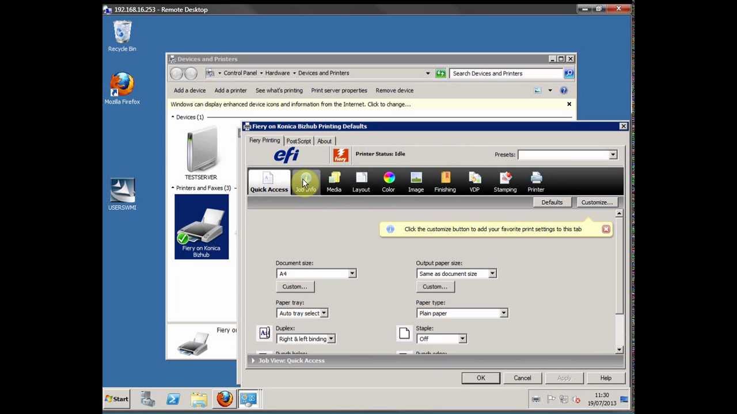Image resolution: width=737 pixels, height=414 pixels.
Task: Switch to the Fiery Printing tab
Action: (264, 140)
